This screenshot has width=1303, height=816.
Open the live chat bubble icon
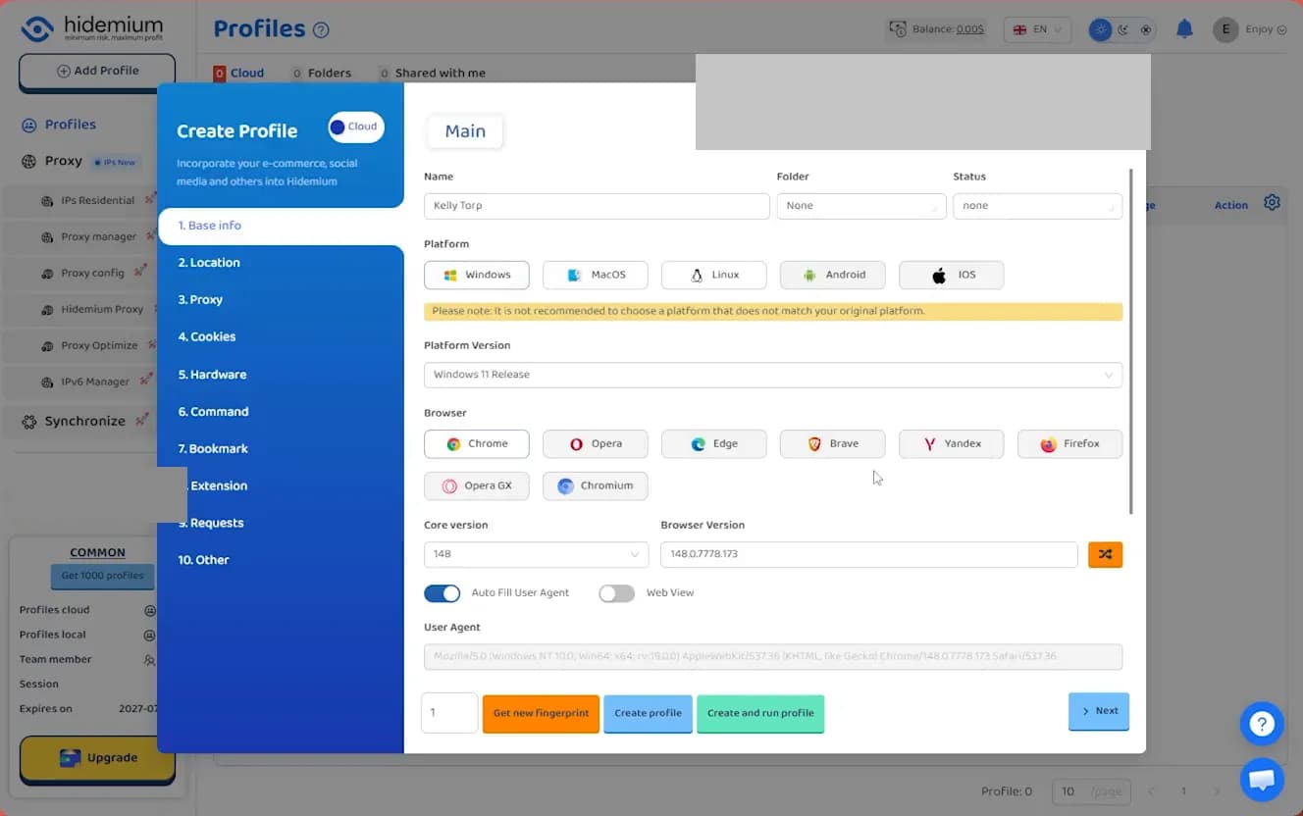(1262, 780)
